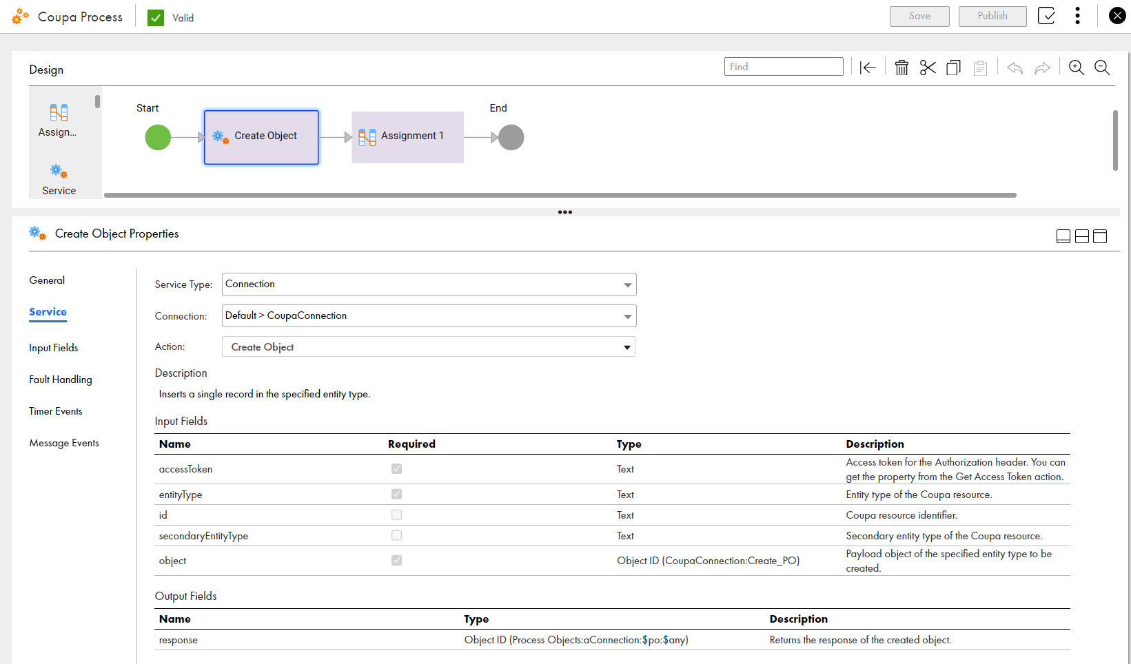1131x664 pixels.
Task: Open the Input Fields tab
Action: pos(54,348)
